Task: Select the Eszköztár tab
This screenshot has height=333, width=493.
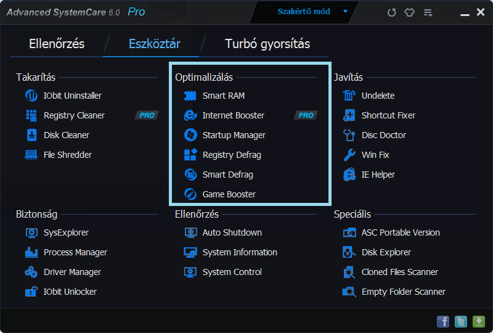Action: point(155,44)
